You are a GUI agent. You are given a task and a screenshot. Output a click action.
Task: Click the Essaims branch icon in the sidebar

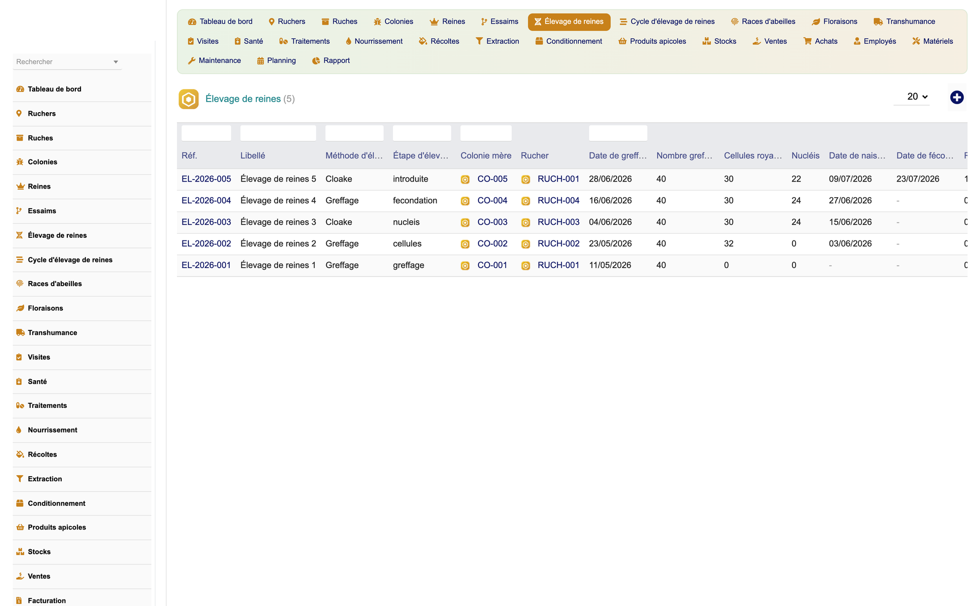(x=19, y=211)
